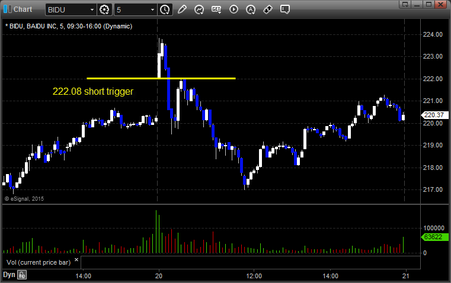
Task: Click the Chart title text
Action: (23, 9)
